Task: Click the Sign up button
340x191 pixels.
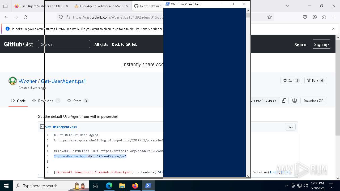Action: pyautogui.click(x=321, y=44)
